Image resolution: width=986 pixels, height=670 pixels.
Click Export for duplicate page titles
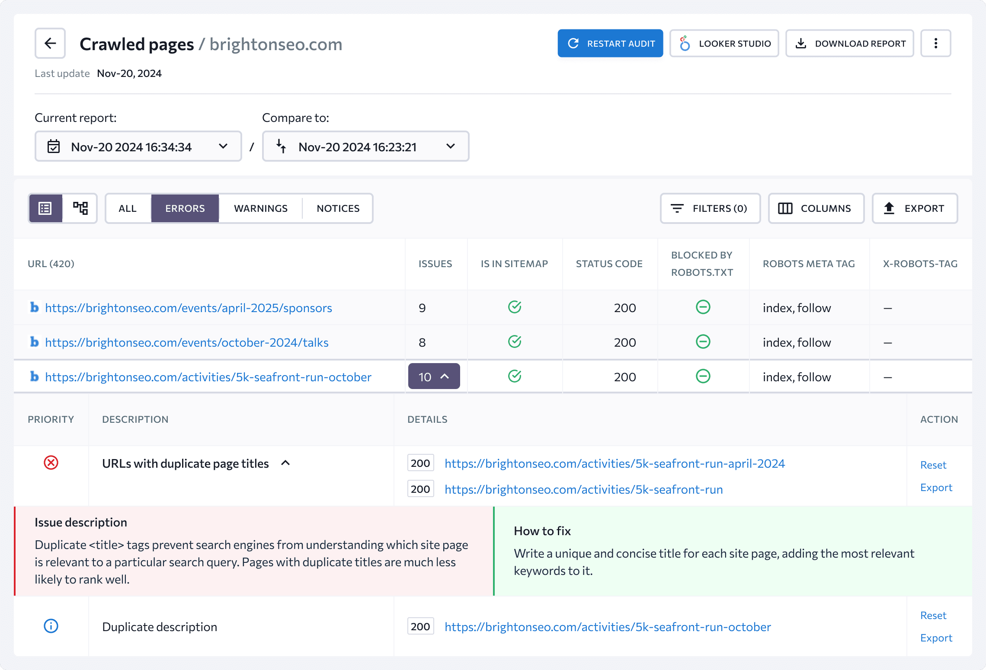point(936,488)
